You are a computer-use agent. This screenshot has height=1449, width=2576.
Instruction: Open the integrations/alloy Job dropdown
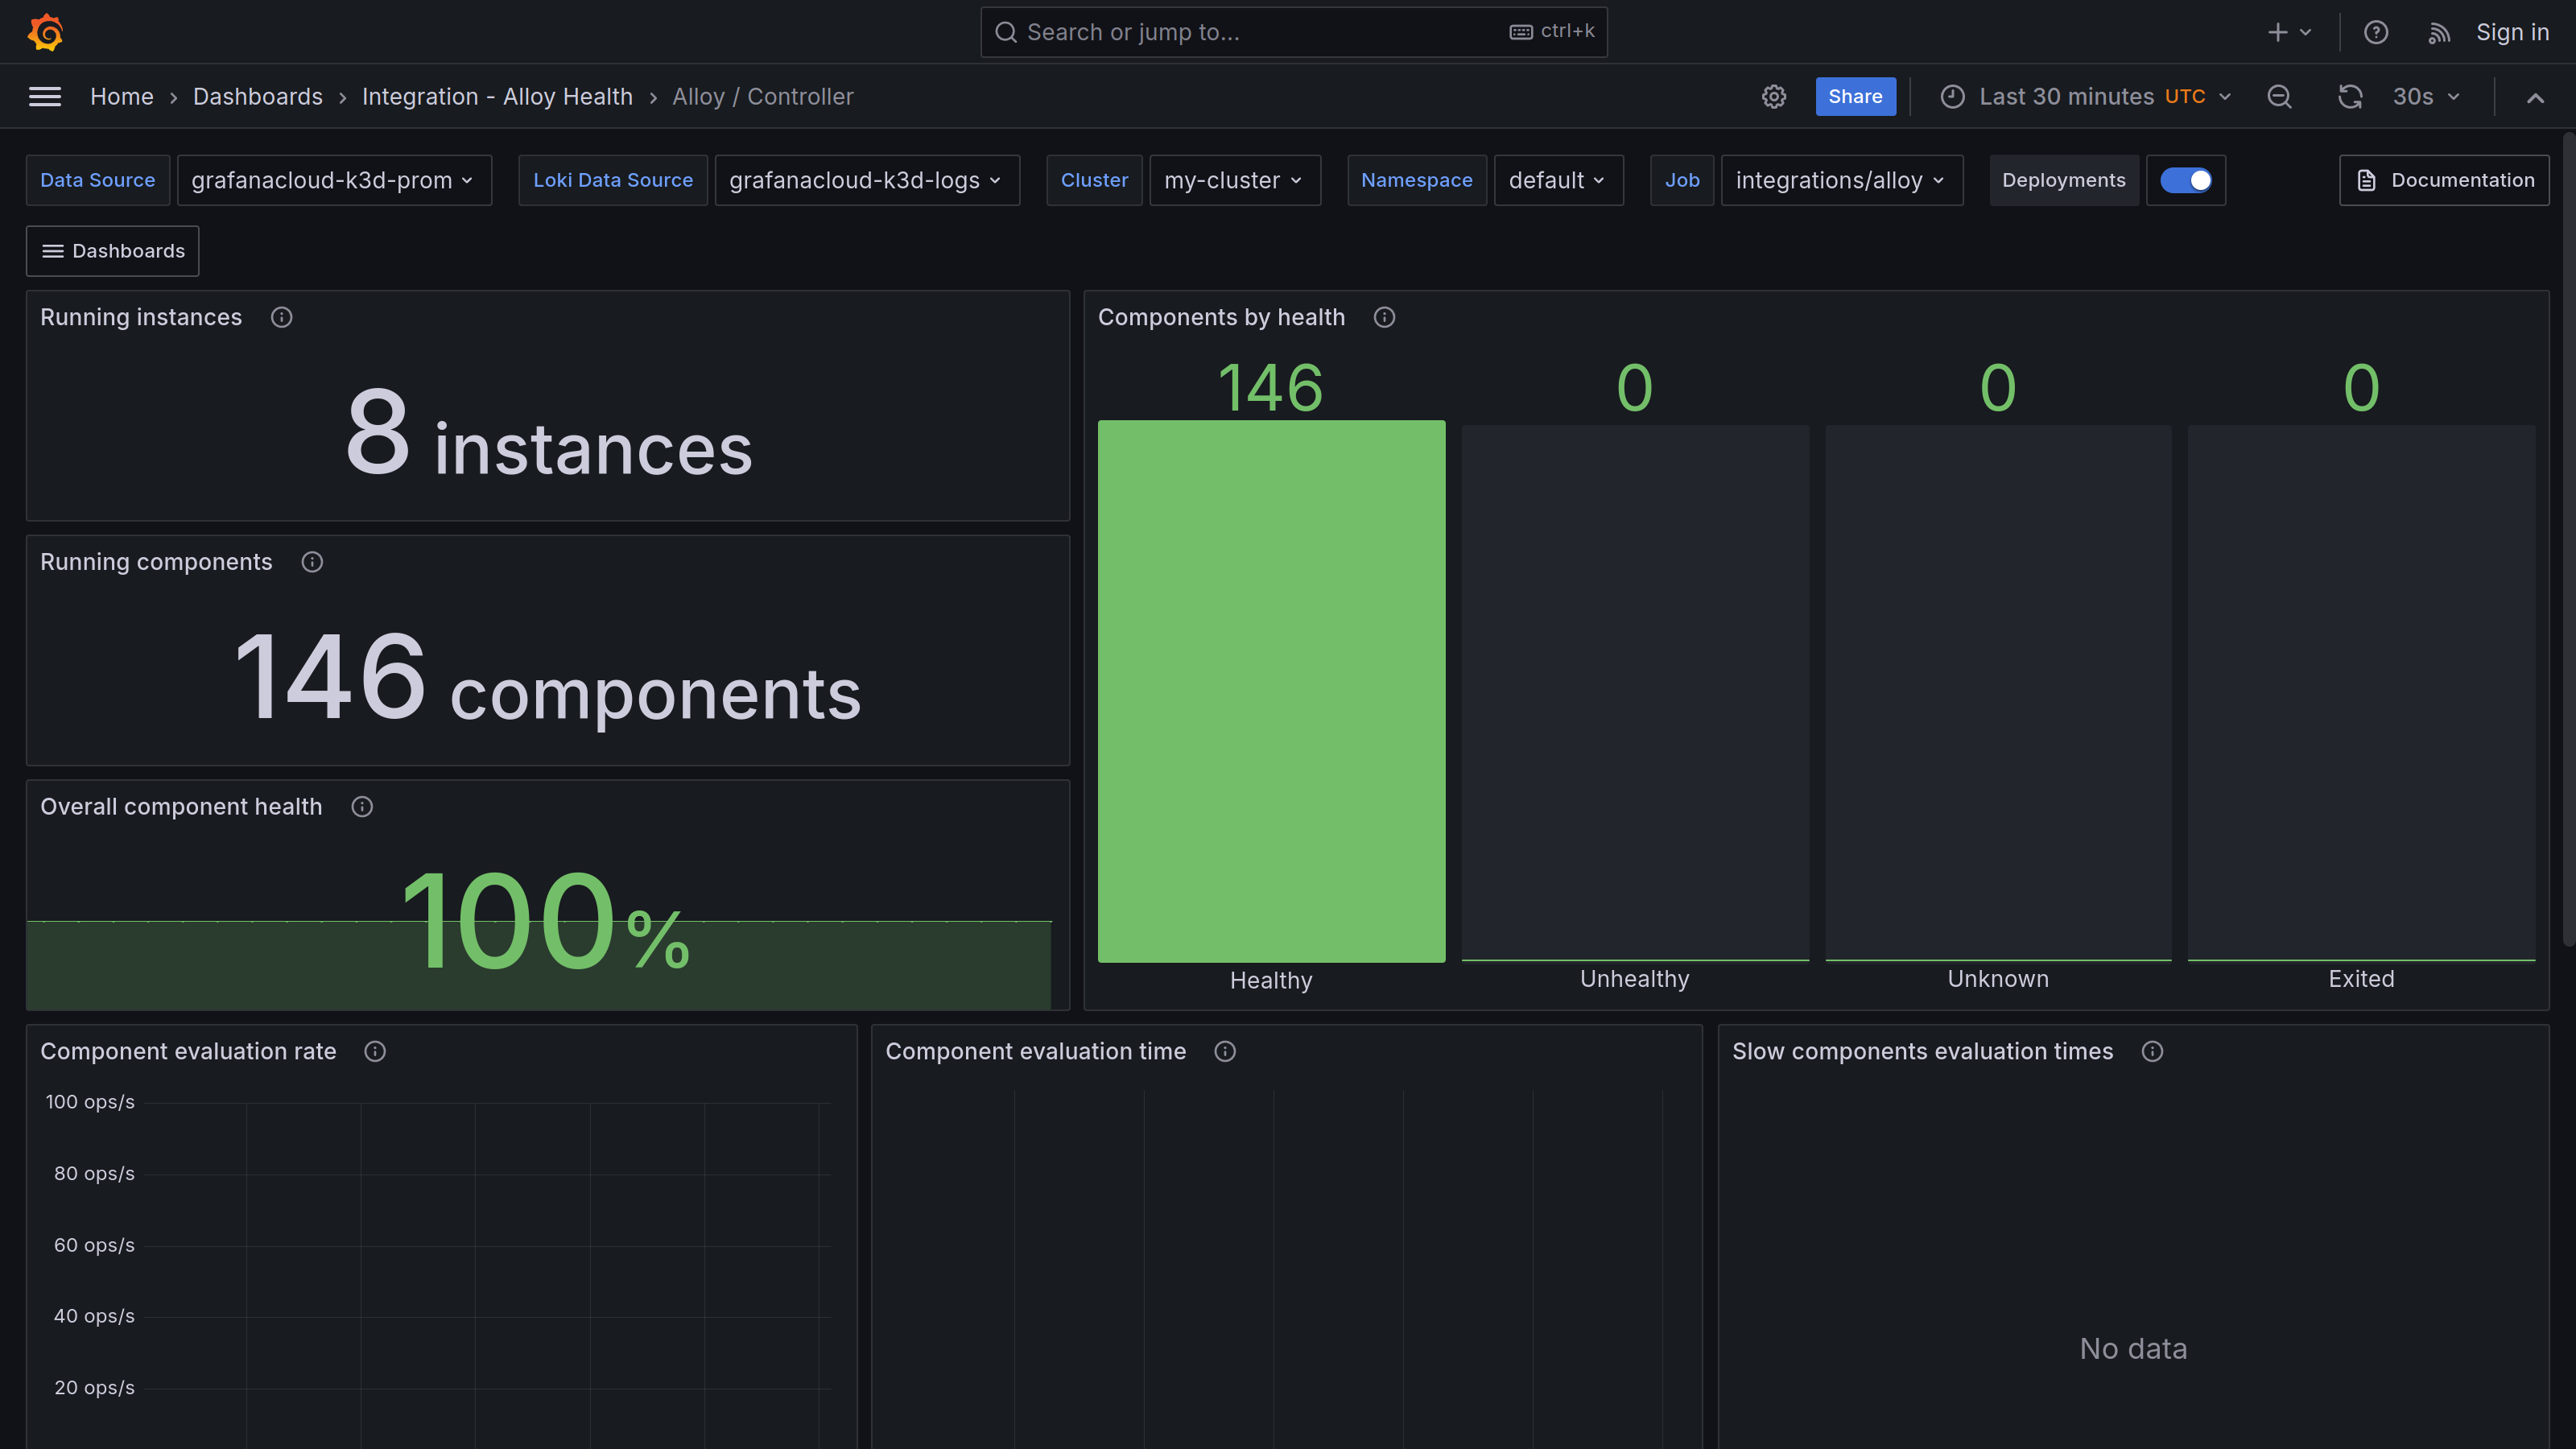[1842, 180]
